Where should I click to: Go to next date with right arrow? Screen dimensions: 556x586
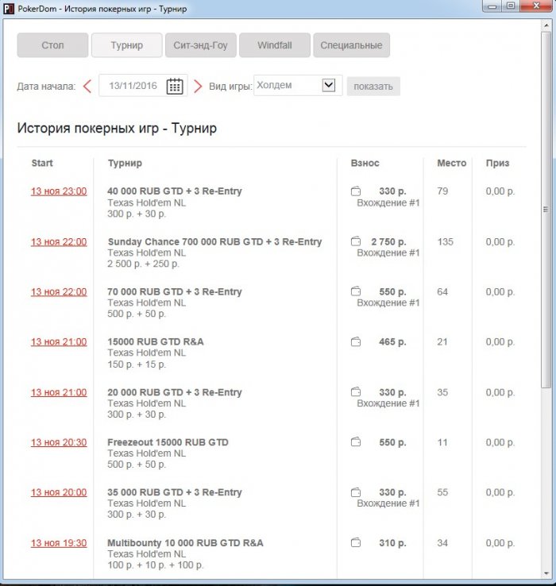click(x=198, y=87)
